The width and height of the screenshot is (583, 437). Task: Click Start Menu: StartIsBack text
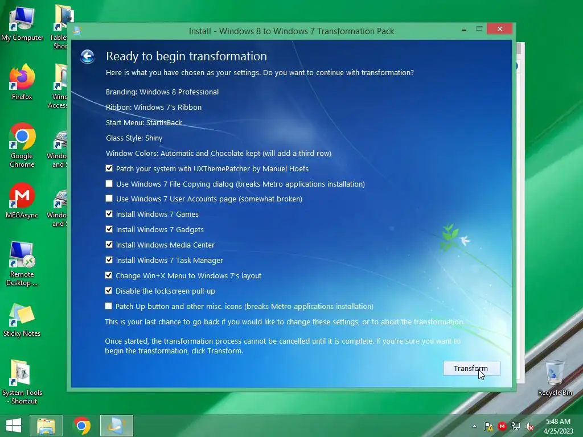point(144,123)
